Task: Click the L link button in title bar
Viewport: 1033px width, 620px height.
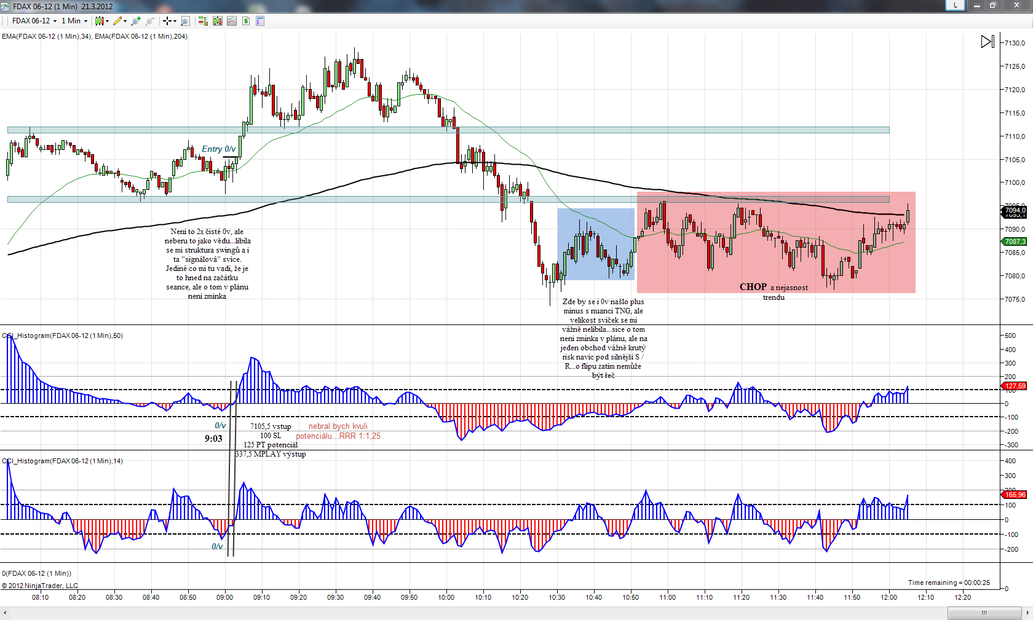Action: (x=955, y=5)
